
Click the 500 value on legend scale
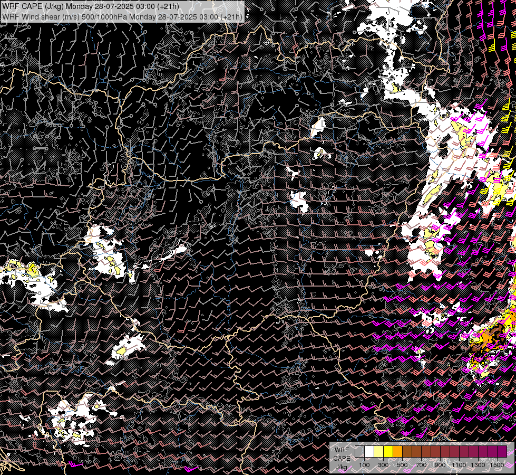point(402,465)
